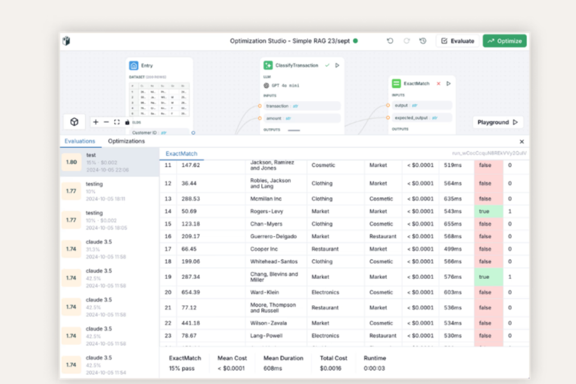
Task: Run the ClassifyTransaction node play icon
Action: (x=337, y=65)
